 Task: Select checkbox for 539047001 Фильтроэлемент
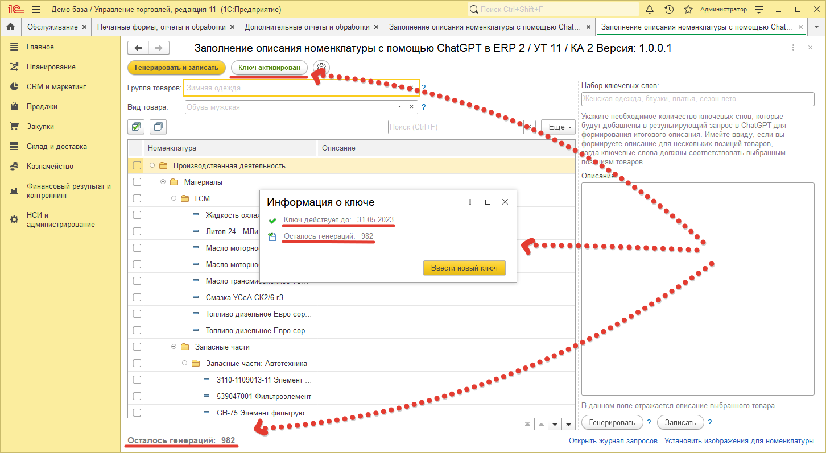(x=137, y=396)
